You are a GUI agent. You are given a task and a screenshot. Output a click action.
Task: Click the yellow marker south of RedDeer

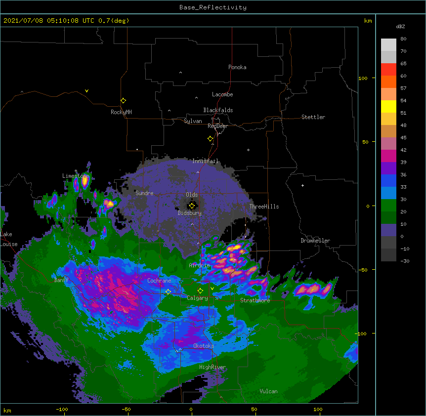(211, 139)
